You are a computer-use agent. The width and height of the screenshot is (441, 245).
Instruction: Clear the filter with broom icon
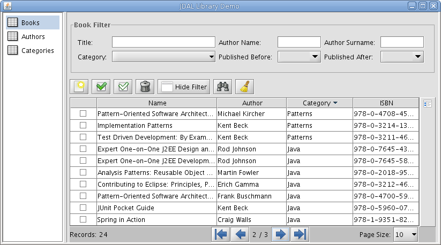coord(245,87)
